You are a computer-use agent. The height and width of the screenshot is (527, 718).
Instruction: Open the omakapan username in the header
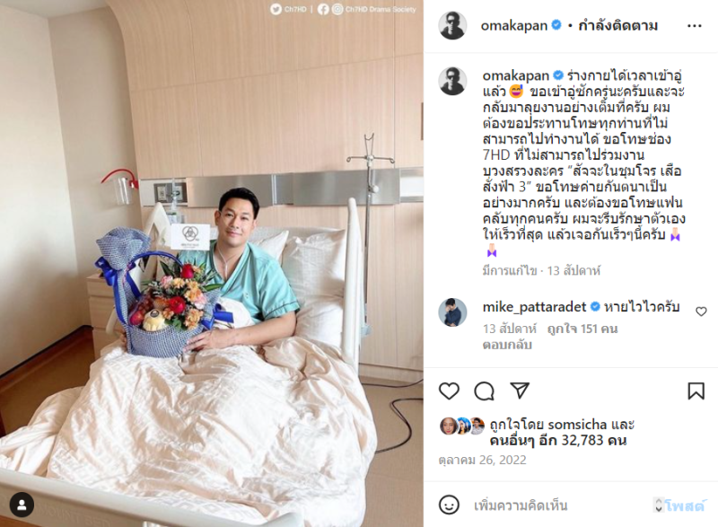(513, 26)
